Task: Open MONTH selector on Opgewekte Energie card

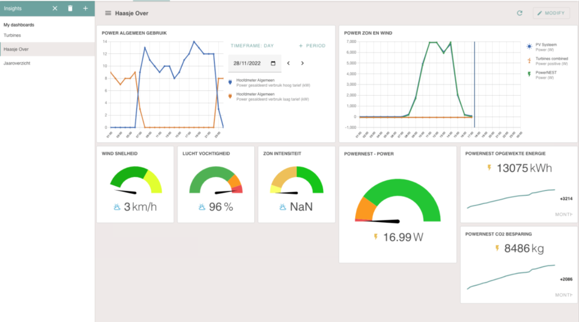Action: coord(564,214)
